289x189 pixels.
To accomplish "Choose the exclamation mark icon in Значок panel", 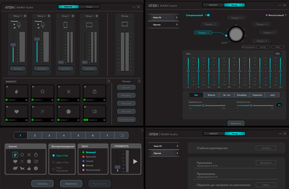I will point(36,168).
